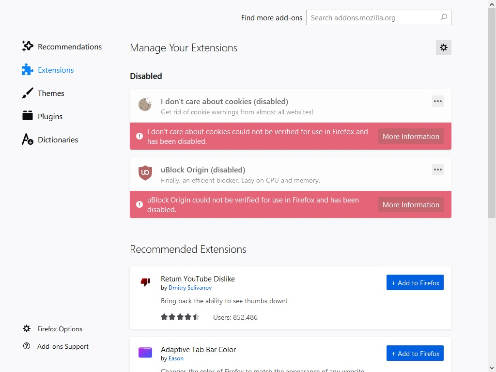Add Return YouTube Dislike to Firefox

(x=415, y=282)
